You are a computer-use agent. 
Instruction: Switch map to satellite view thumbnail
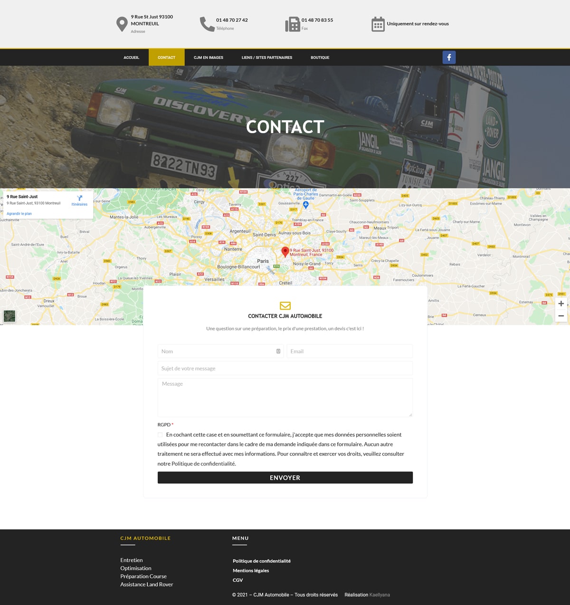[x=9, y=316]
